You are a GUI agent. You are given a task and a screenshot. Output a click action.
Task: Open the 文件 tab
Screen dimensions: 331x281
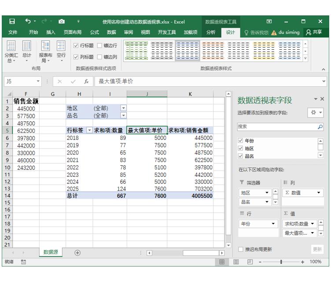point(13,32)
